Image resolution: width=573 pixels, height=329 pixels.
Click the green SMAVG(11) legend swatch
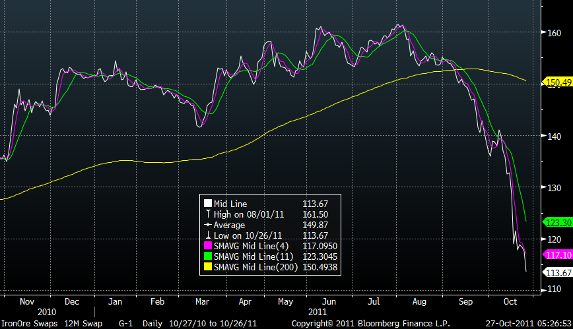207,256
